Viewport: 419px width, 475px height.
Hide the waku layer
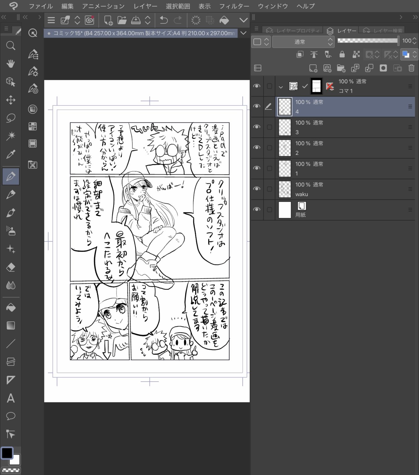point(257,189)
